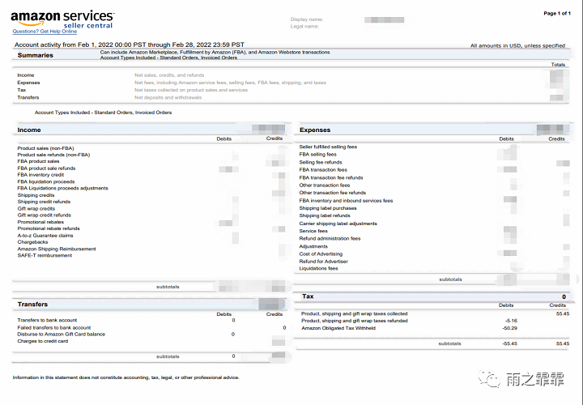This screenshot has height=405, width=583.
Task: Click the Amazon Services Seller Central logo
Action: 62,19
